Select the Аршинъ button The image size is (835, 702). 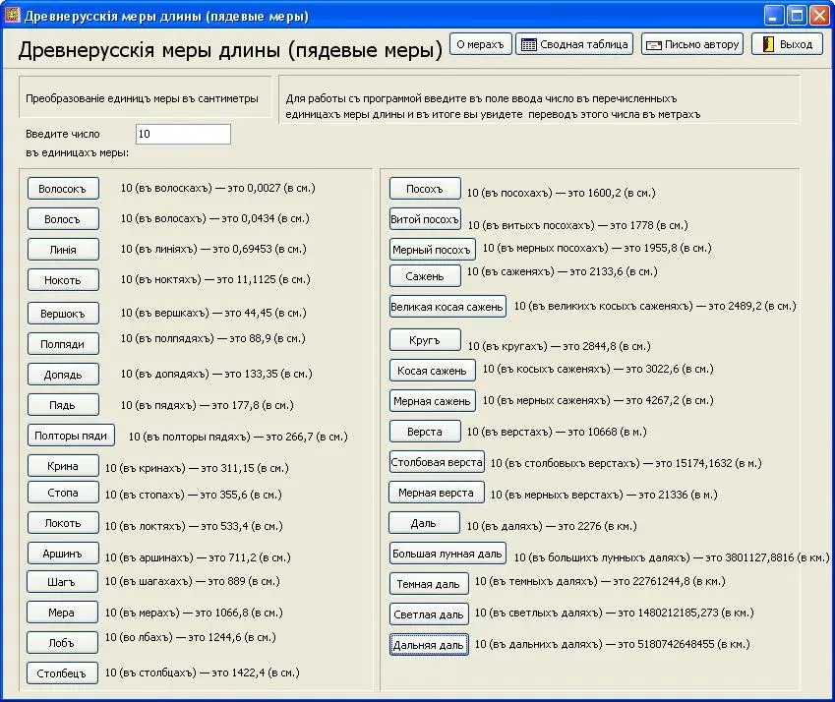coord(63,553)
